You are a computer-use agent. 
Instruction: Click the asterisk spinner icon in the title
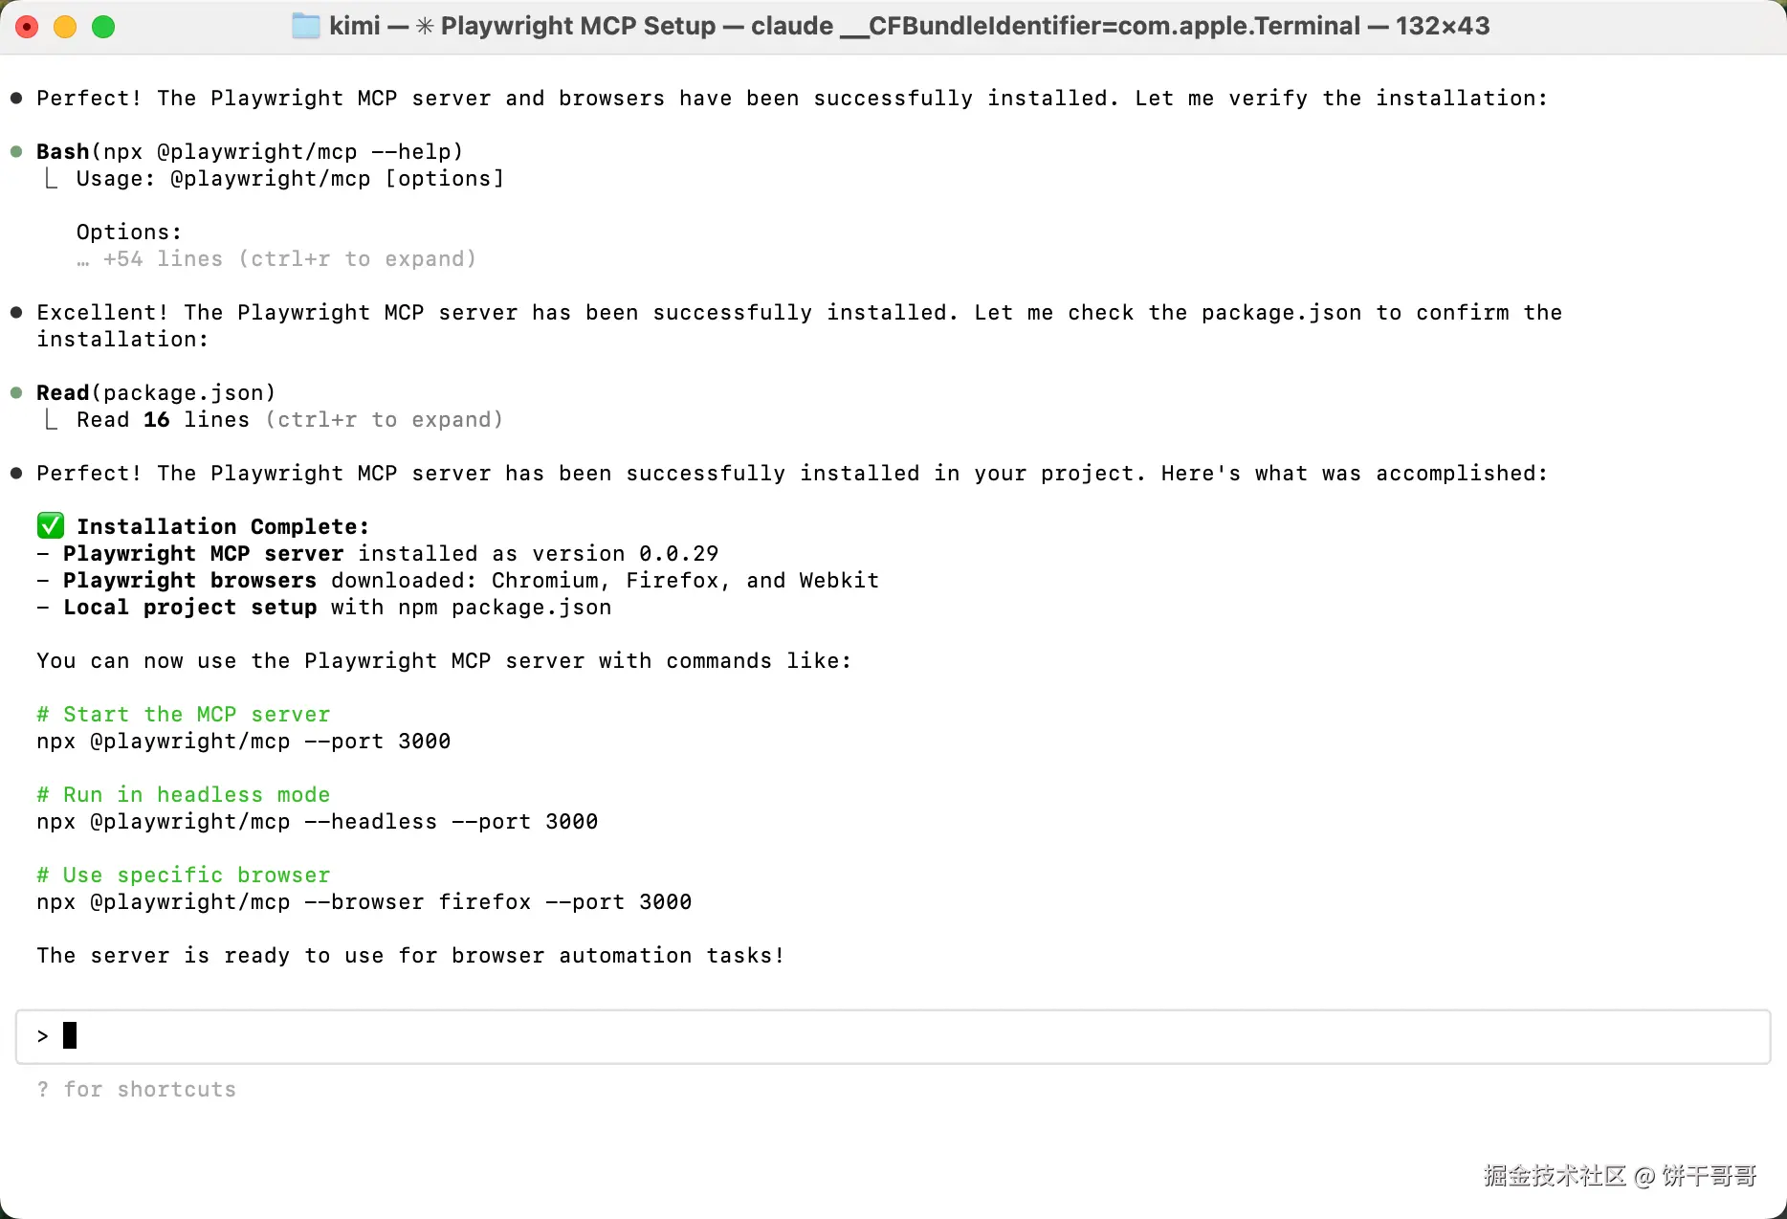[424, 26]
